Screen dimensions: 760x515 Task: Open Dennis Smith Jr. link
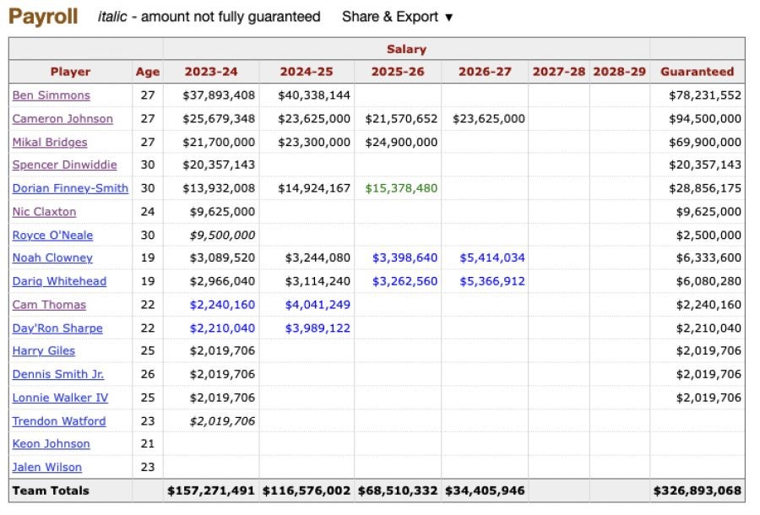point(58,374)
